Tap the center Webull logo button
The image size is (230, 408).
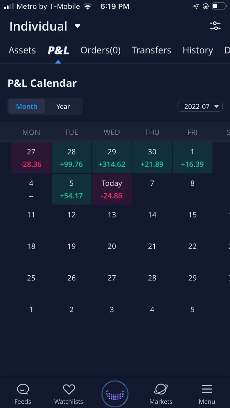coord(115,394)
